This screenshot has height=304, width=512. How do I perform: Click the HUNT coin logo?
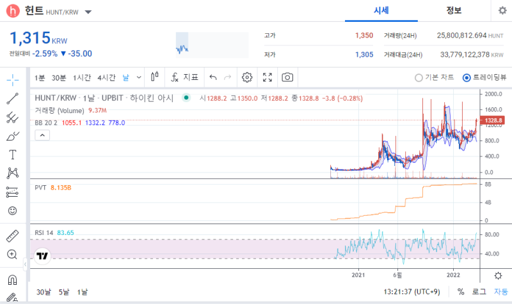(x=13, y=11)
